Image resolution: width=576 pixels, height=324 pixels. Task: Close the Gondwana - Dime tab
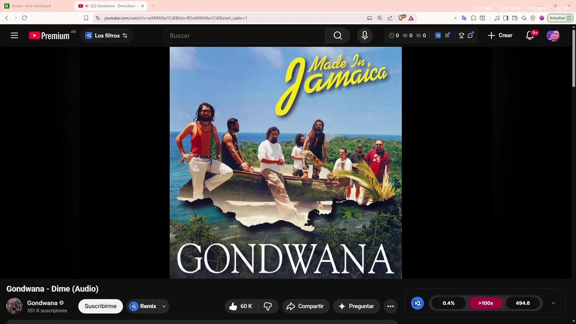coord(143,6)
